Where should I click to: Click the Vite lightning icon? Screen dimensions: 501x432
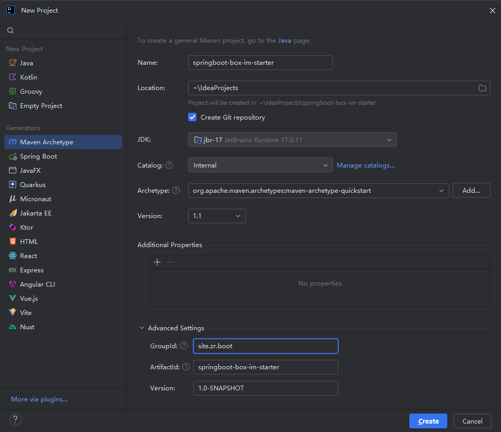(13, 312)
